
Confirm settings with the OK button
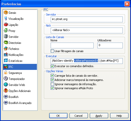(58, 116)
